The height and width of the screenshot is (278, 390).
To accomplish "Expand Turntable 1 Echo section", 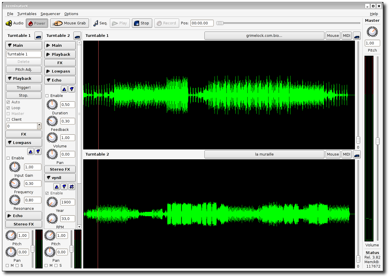I will click(x=23, y=216).
